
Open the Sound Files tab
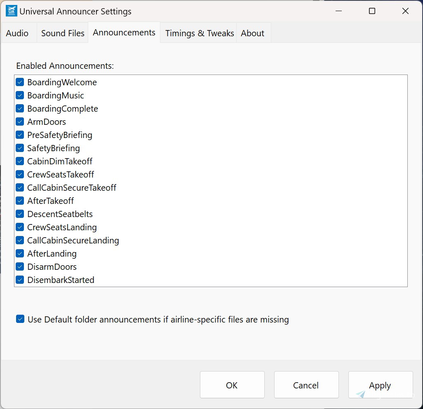[62, 33]
